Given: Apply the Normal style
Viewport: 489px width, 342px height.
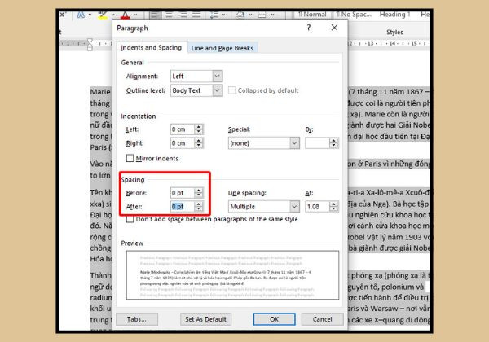Looking at the screenshot, I should click(x=312, y=15).
